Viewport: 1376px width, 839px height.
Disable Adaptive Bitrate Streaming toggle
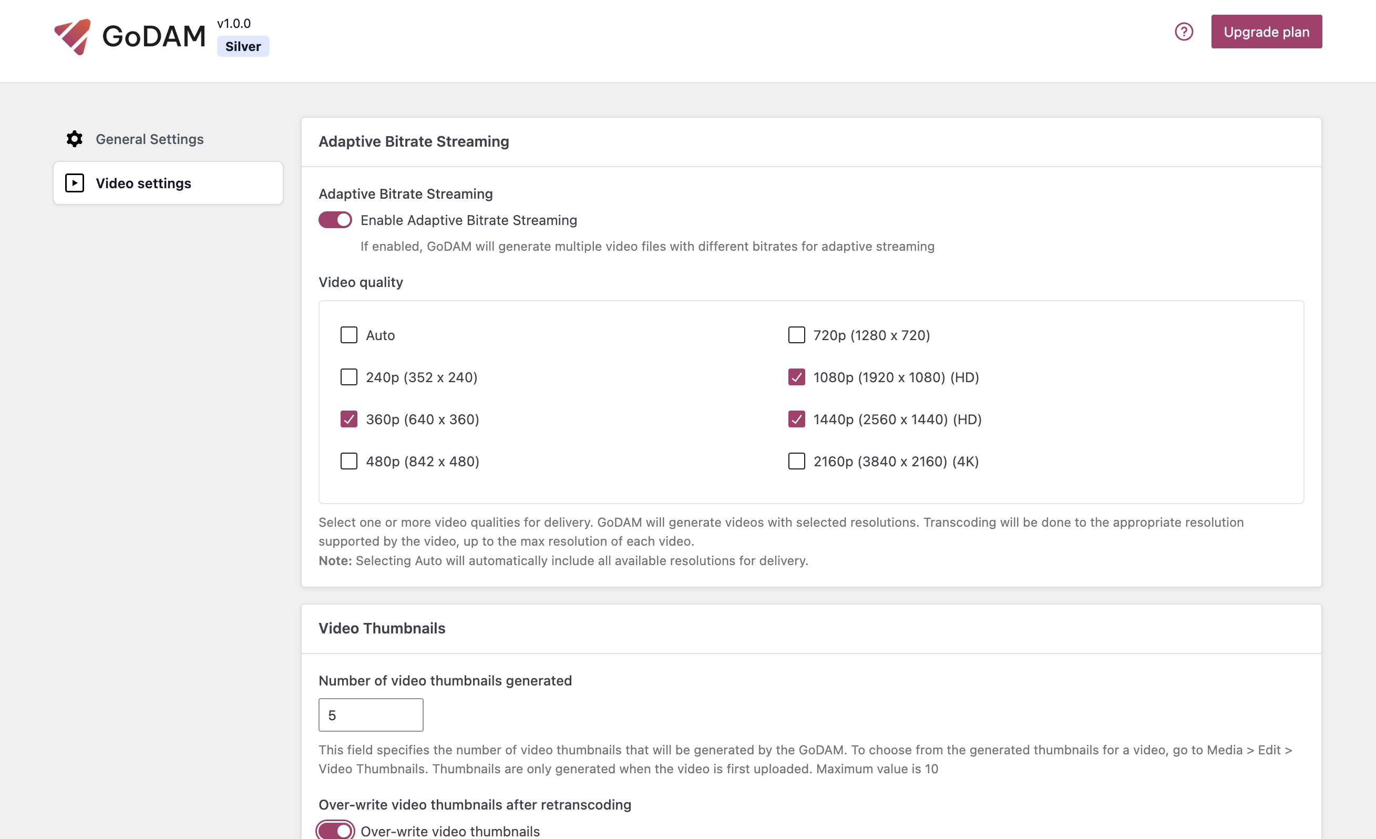(x=334, y=220)
